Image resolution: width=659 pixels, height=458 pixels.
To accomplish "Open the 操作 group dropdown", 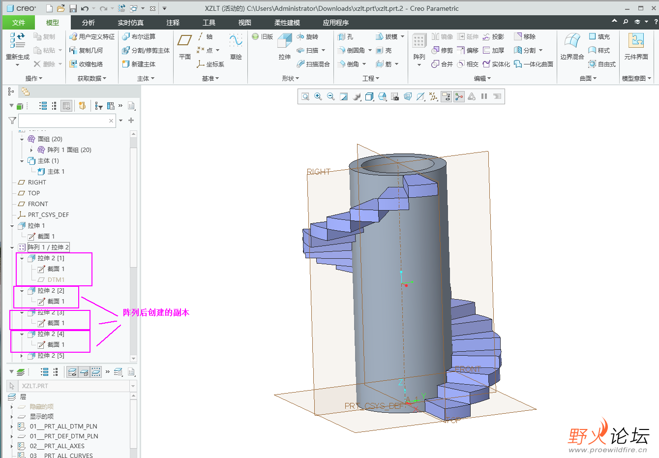I will [x=34, y=78].
